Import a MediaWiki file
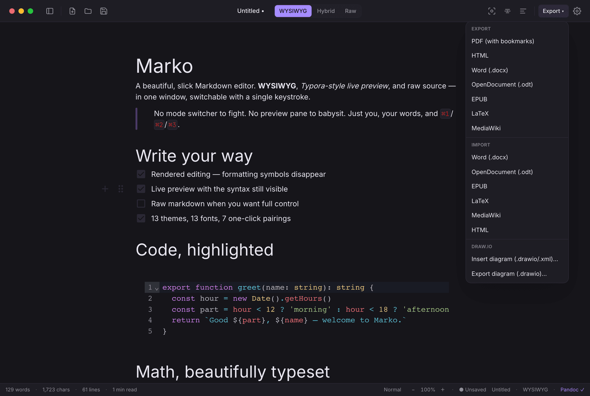 (517, 215)
